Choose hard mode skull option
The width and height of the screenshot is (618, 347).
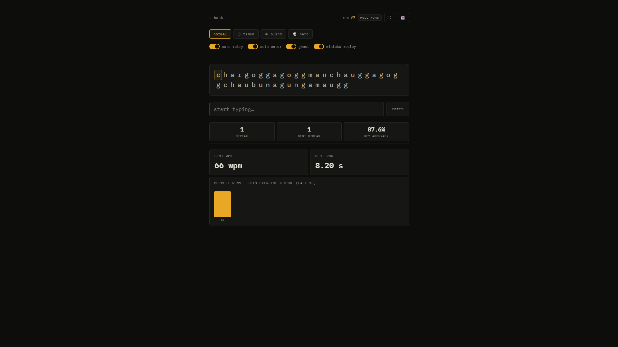click(300, 34)
